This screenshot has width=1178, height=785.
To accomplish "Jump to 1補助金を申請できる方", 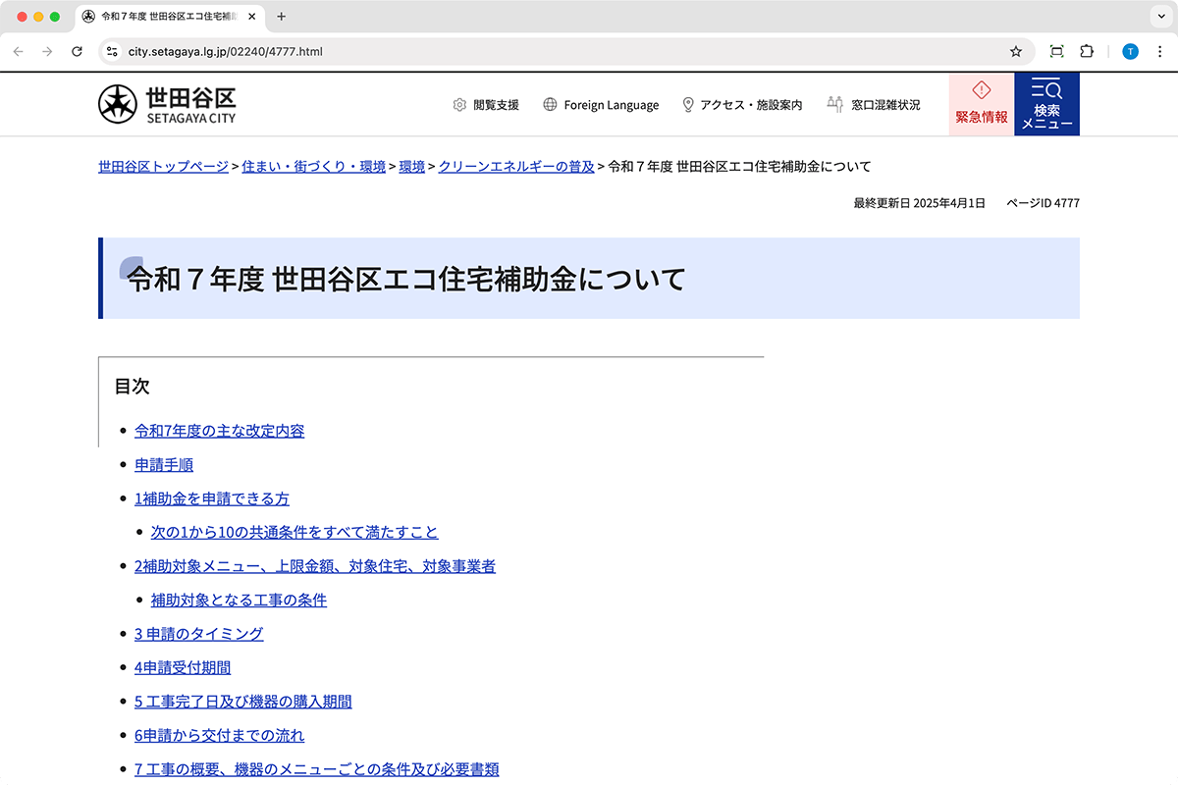I will [212, 498].
